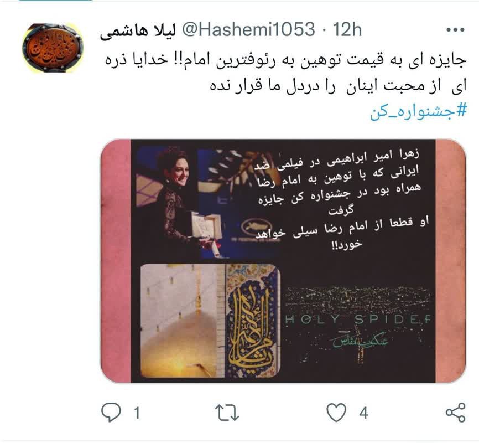479x443 pixels.
Task: Open the @Hashemi1053 handle profile
Action: [248, 29]
